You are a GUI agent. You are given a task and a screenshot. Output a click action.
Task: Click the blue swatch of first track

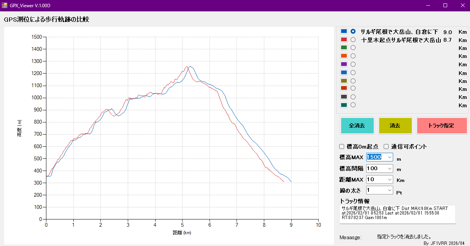[344, 31]
